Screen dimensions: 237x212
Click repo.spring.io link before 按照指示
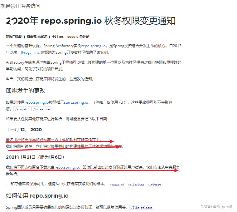point(37,102)
